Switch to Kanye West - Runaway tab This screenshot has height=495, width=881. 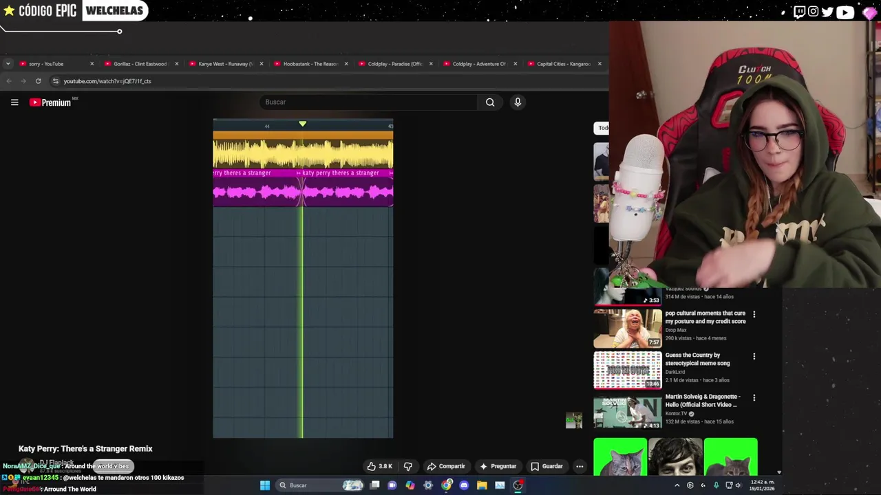[x=225, y=64]
